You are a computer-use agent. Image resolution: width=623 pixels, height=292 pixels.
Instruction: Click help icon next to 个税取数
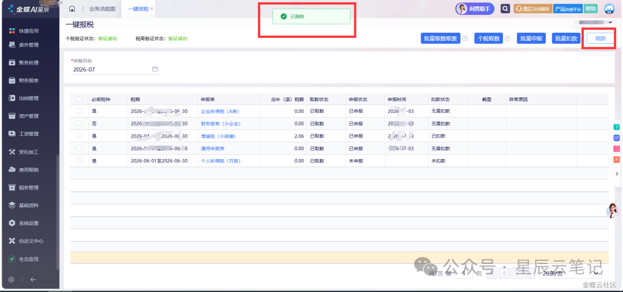(508, 39)
